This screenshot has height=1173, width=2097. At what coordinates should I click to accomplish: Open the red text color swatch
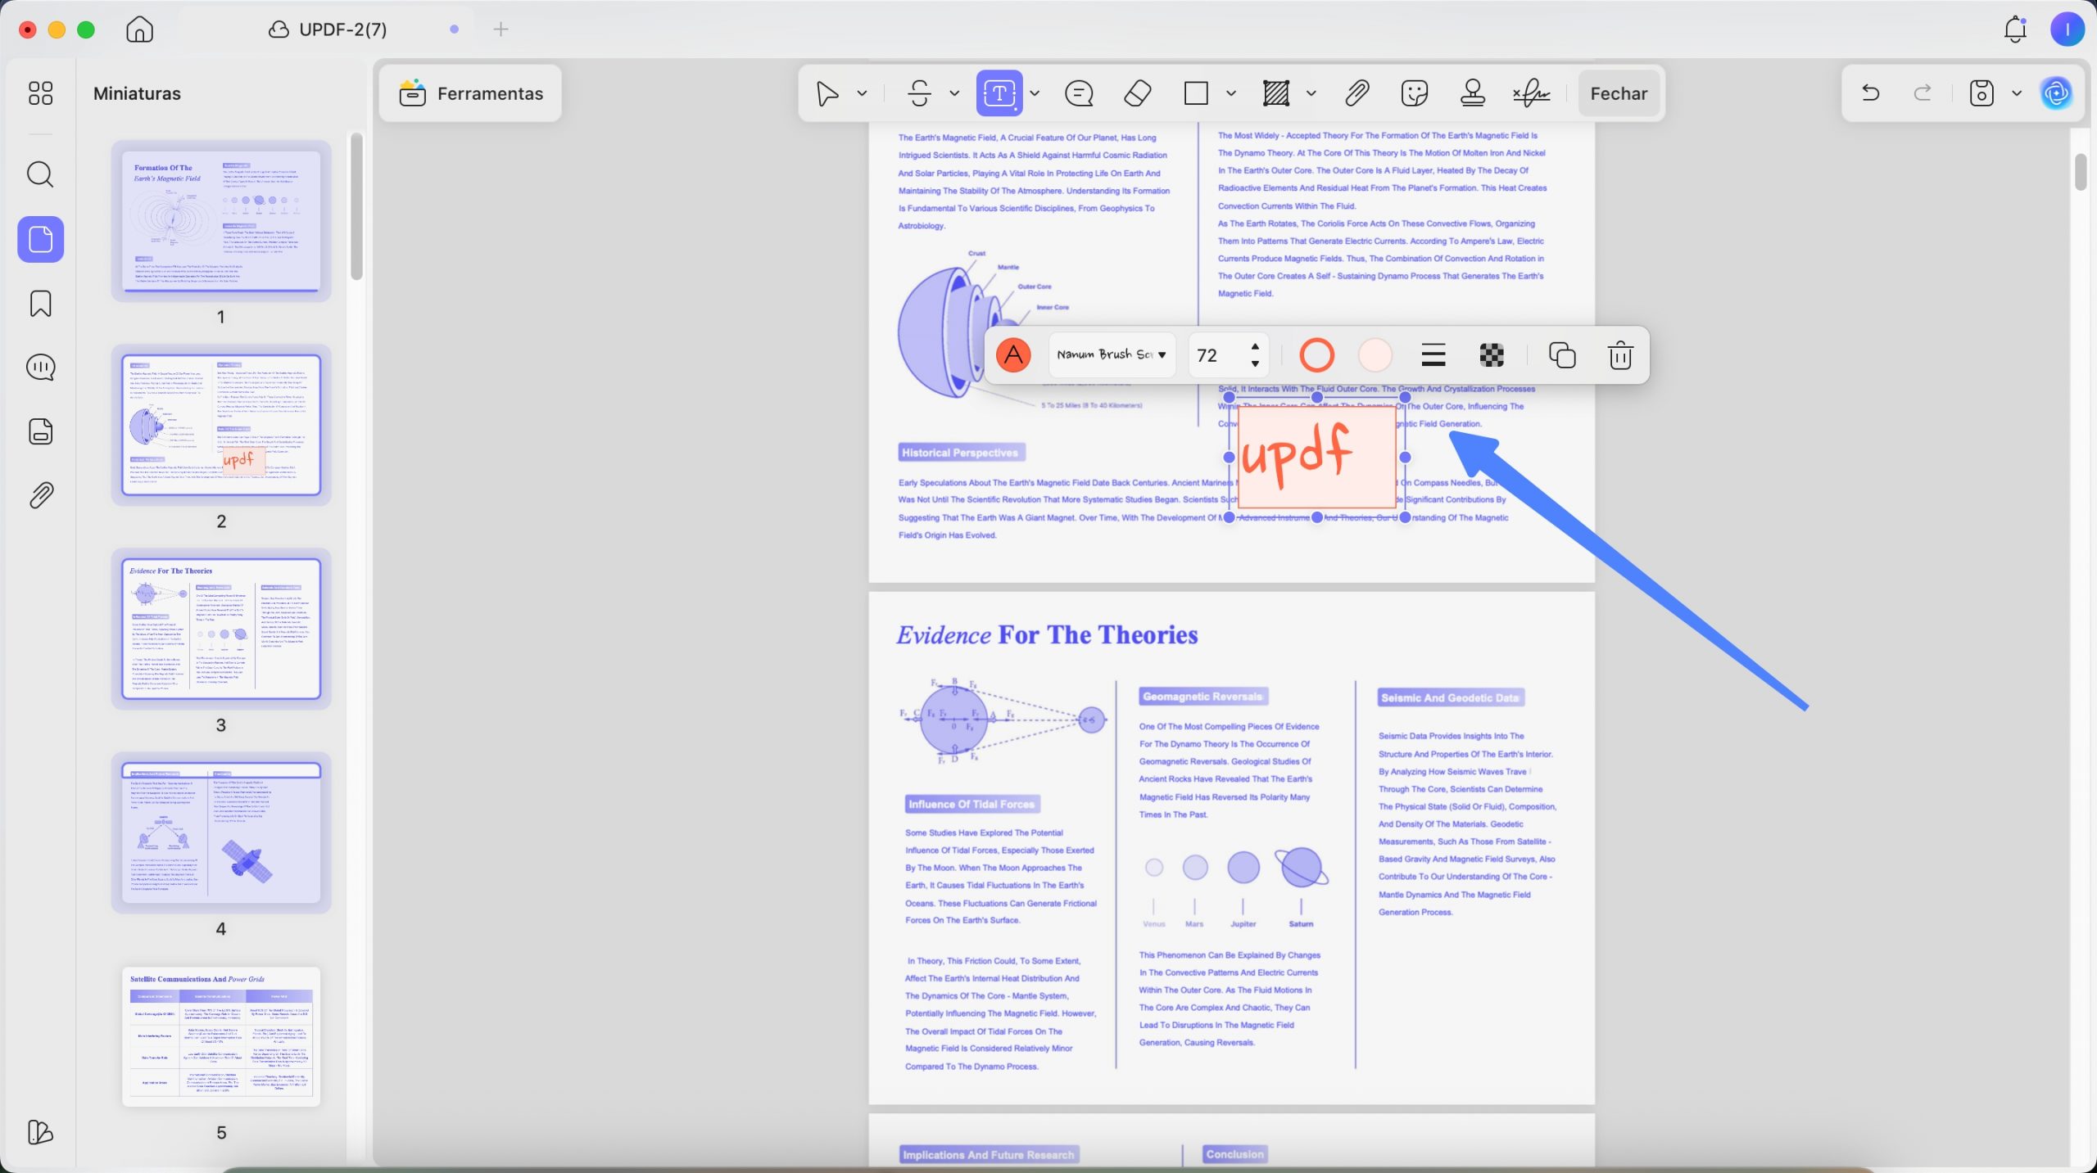(1013, 355)
